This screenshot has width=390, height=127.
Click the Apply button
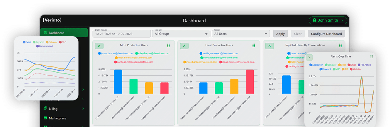click(x=280, y=34)
